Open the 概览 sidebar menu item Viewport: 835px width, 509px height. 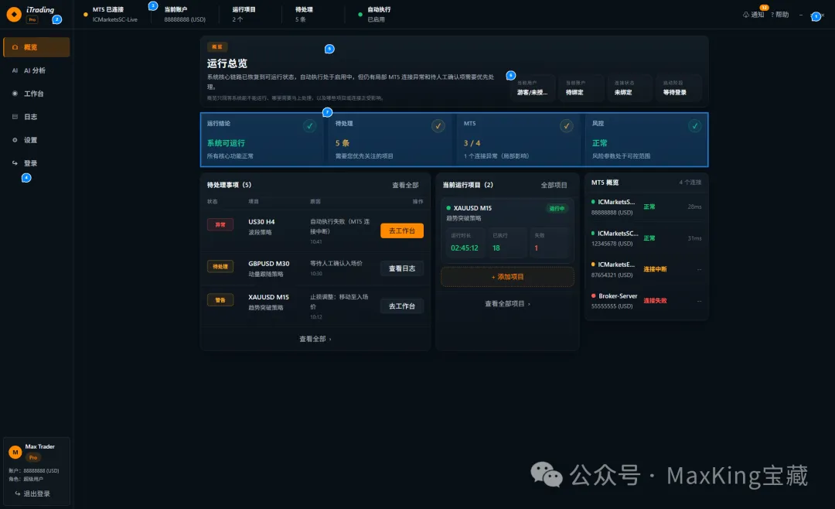click(36, 47)
